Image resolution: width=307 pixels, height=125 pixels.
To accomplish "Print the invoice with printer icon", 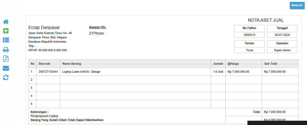I will click(6, 50).
